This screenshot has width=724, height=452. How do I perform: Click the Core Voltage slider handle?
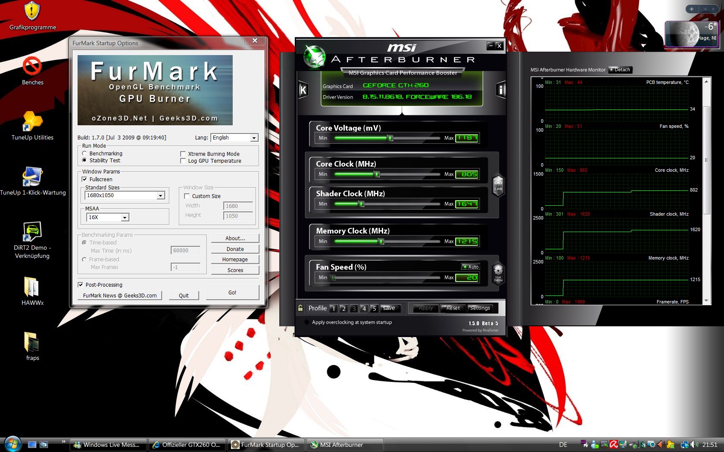tap(390, 138)
